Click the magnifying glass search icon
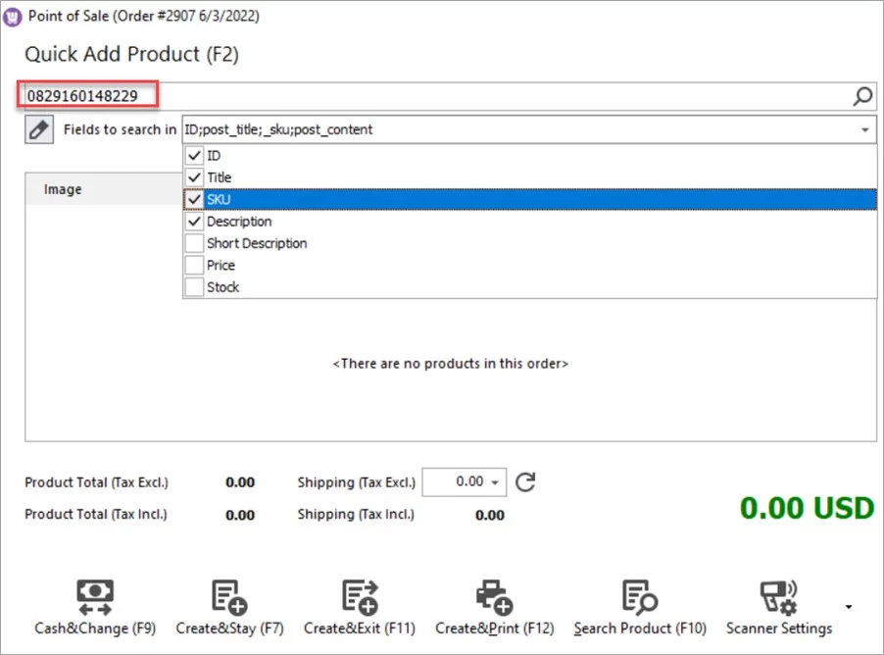 pos(861,95)
